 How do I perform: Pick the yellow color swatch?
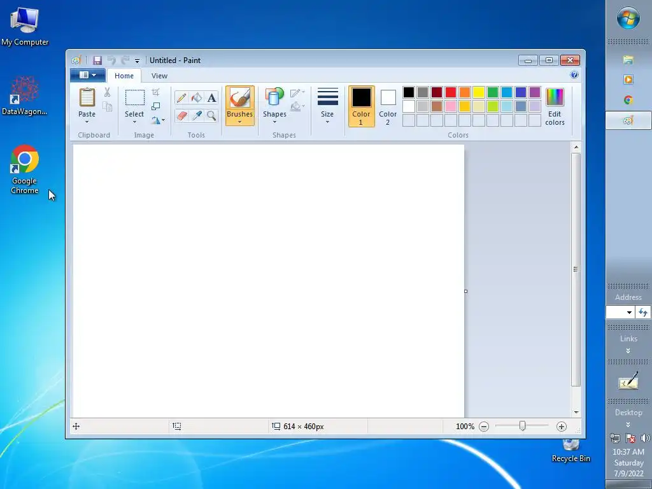(x=479, y=92)
